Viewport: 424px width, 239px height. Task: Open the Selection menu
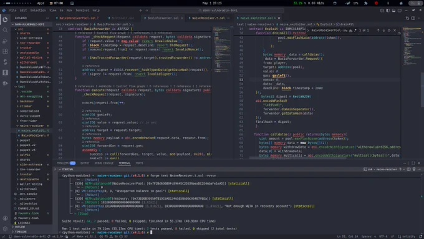pos(38,10)
